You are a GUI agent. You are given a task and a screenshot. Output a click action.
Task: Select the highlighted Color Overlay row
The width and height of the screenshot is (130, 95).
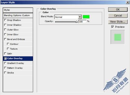click(x=18, y=59)
